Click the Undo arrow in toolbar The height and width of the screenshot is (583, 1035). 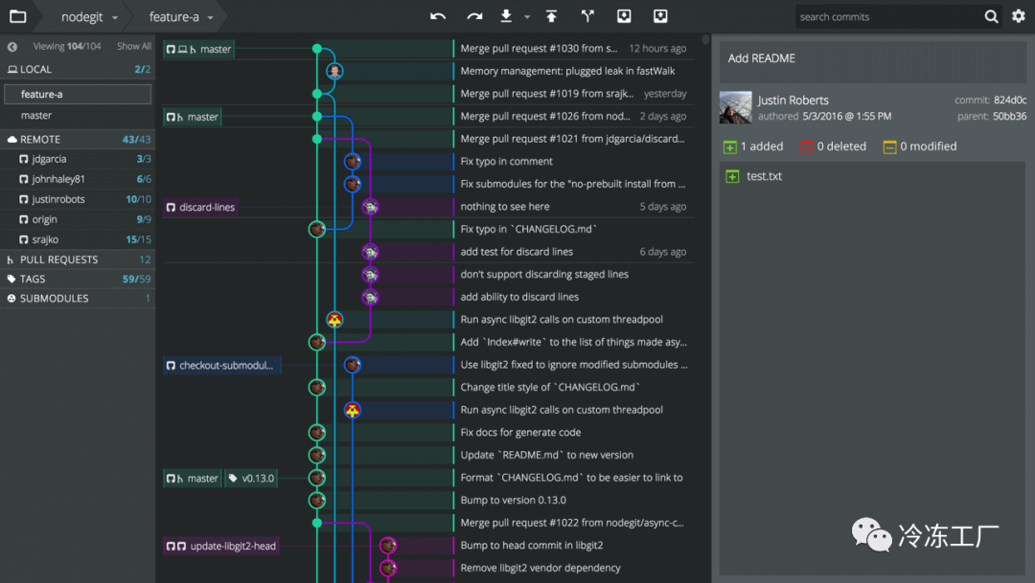tap(438, 16)
